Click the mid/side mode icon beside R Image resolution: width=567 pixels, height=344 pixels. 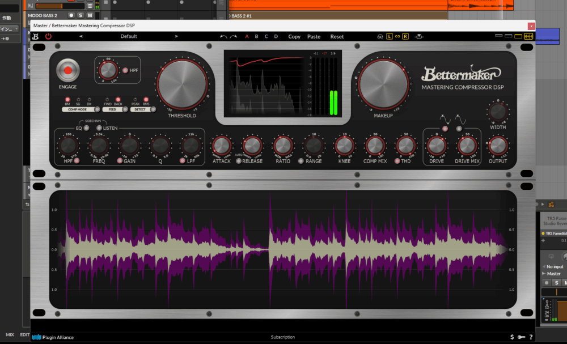tap(419, 36)
